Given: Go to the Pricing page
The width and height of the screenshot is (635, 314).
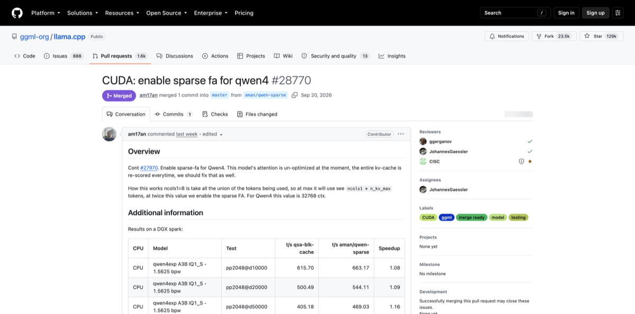Looking at the screenshot, I should pyautogui.click(x=244, y=13).
